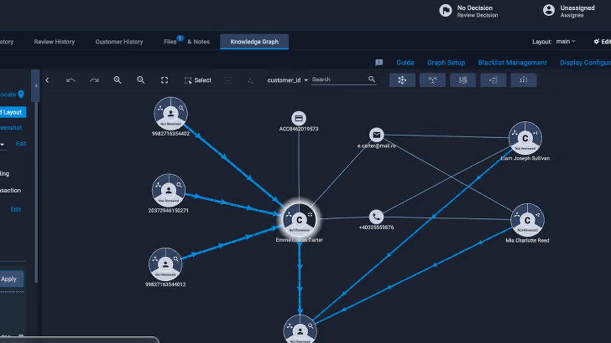Open the Review History tab

pyautogui.click(x=54, y=42)
